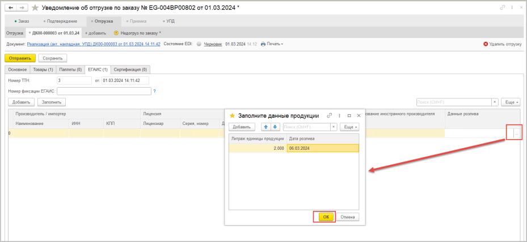
Task: Select the Дата розлива cell 06.03.2024
Action: point(323,148)
